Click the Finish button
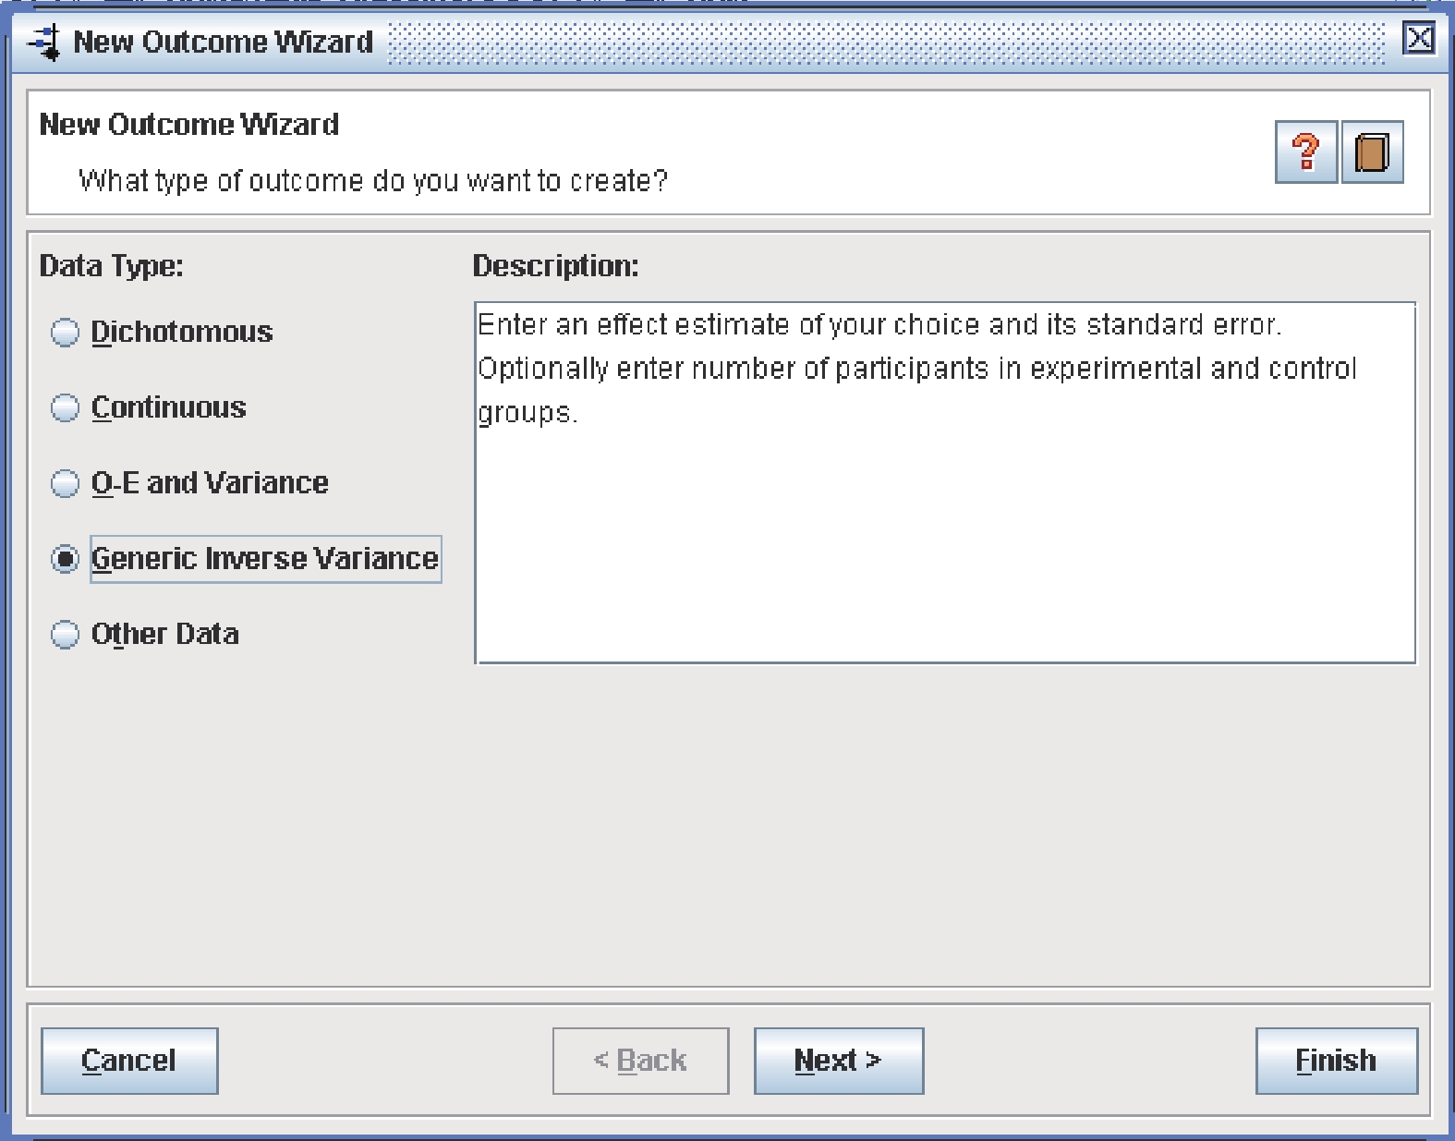1455x1141 pixels. pos(1337,1061)
